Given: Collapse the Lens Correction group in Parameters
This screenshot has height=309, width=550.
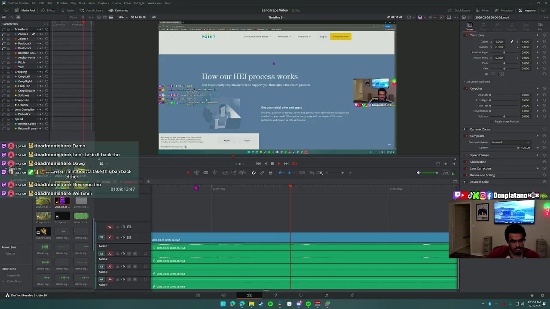Looking at the screenshot, I should (x=12, y=109).
